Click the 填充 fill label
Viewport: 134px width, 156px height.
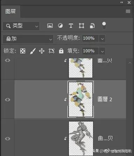[x=73, y=51]
